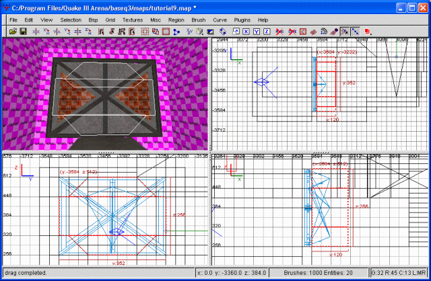The width and height of the screenshot is (431, 281).
Task: Click inside the 3D camera view
Action: tap(105, 94)
